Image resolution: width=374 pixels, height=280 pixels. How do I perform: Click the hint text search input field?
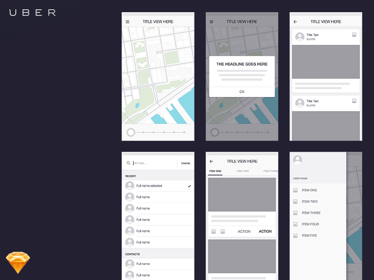145,163
